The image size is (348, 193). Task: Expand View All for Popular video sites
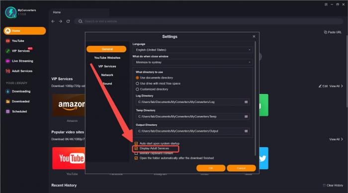click(336, 139)
